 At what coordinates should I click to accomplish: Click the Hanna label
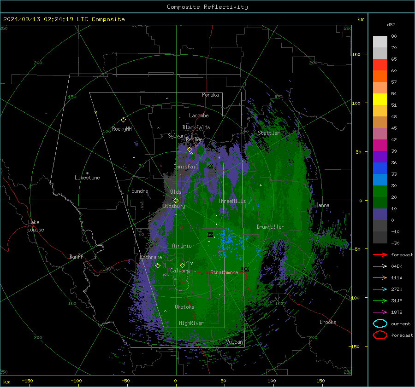tap(322, 205)
